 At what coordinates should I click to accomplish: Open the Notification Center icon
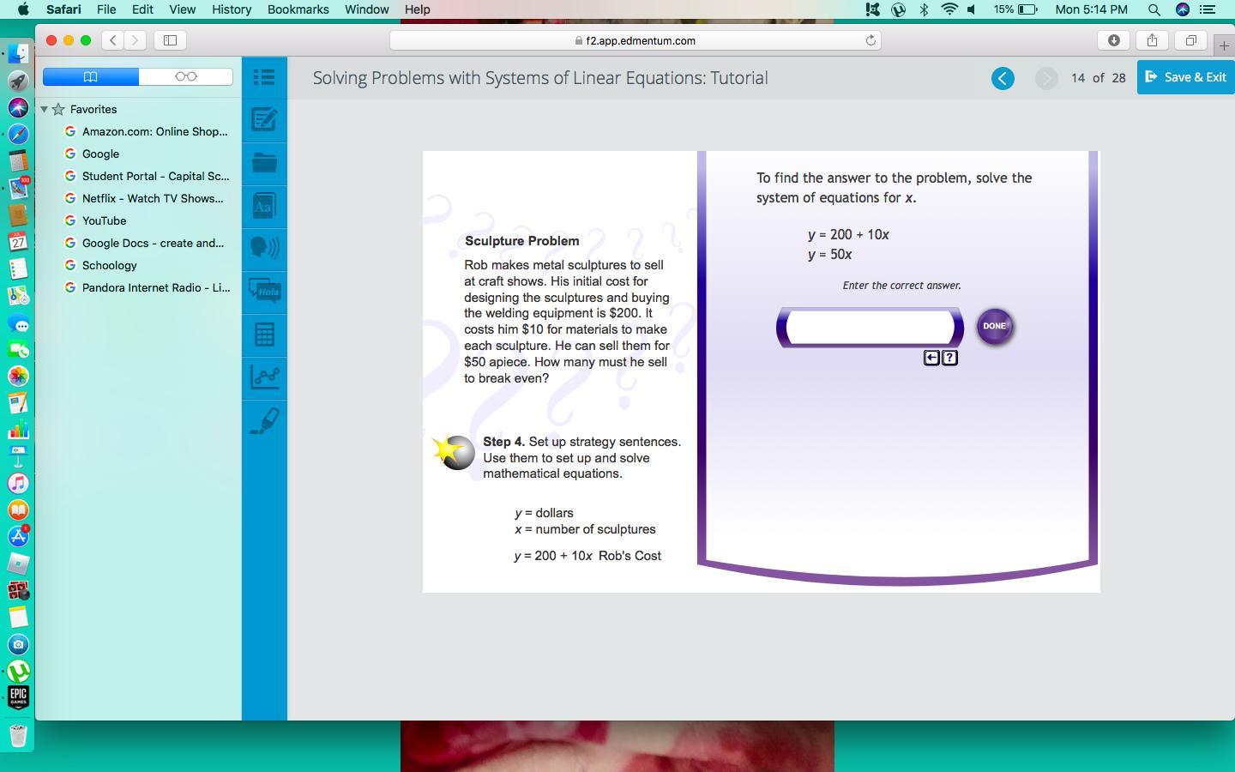pos(1208,9)
